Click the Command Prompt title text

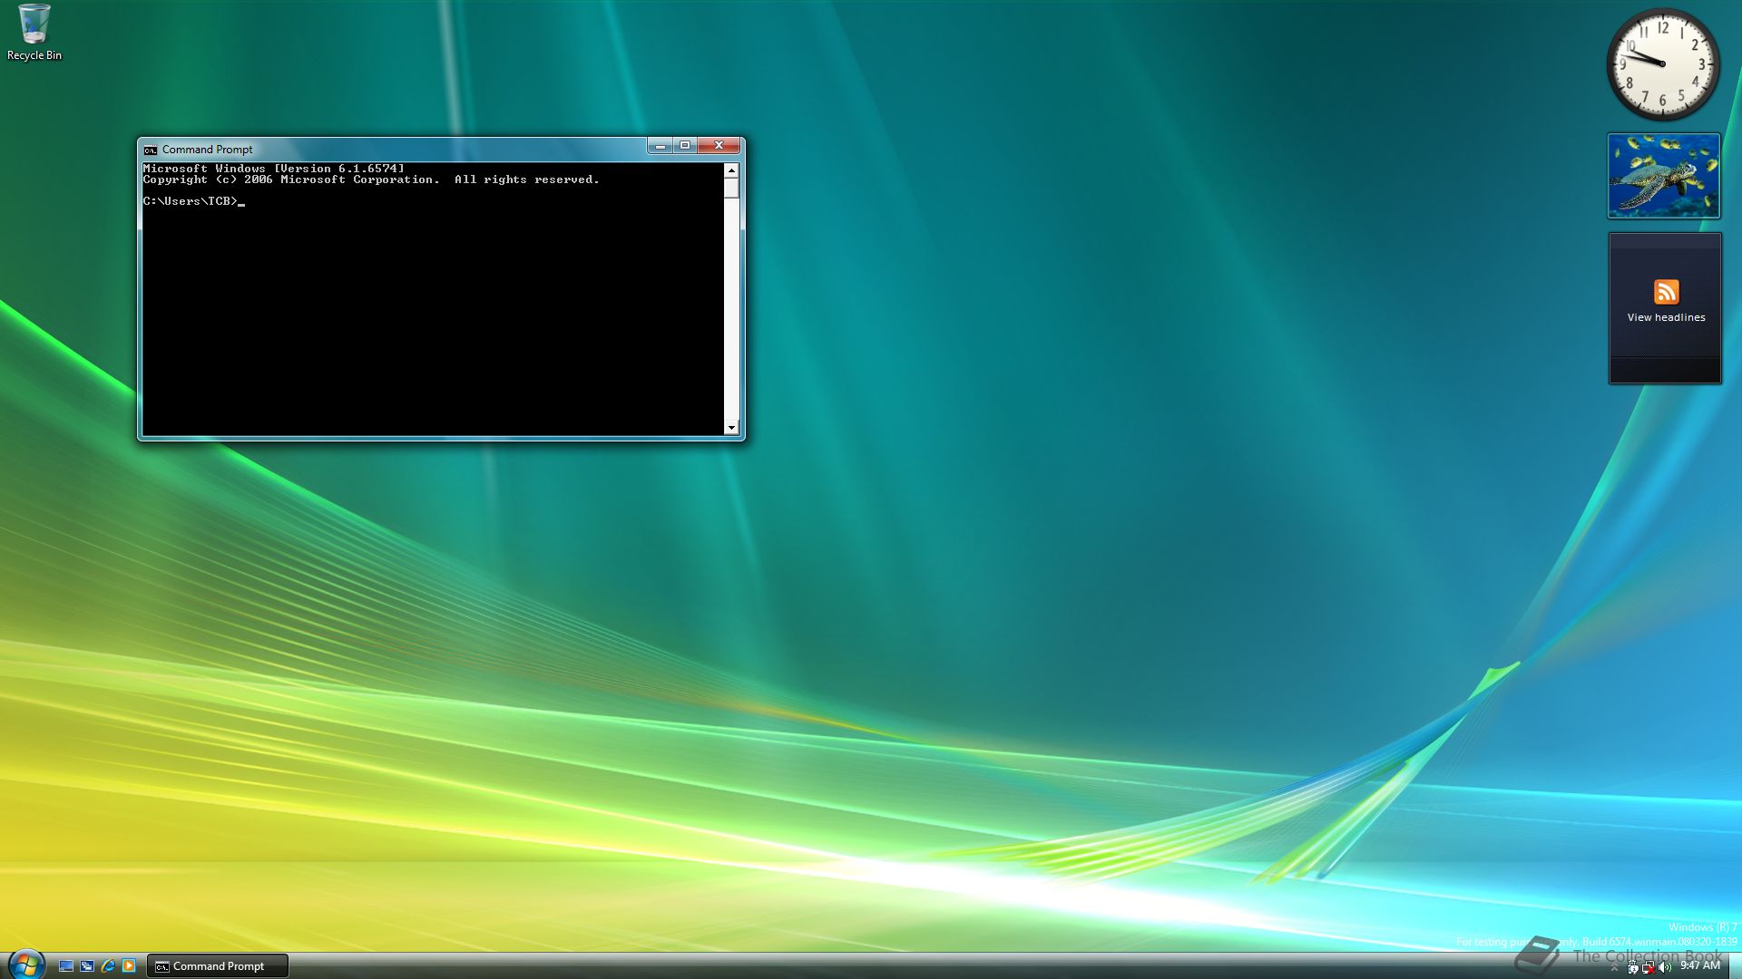tap(207, 150)
